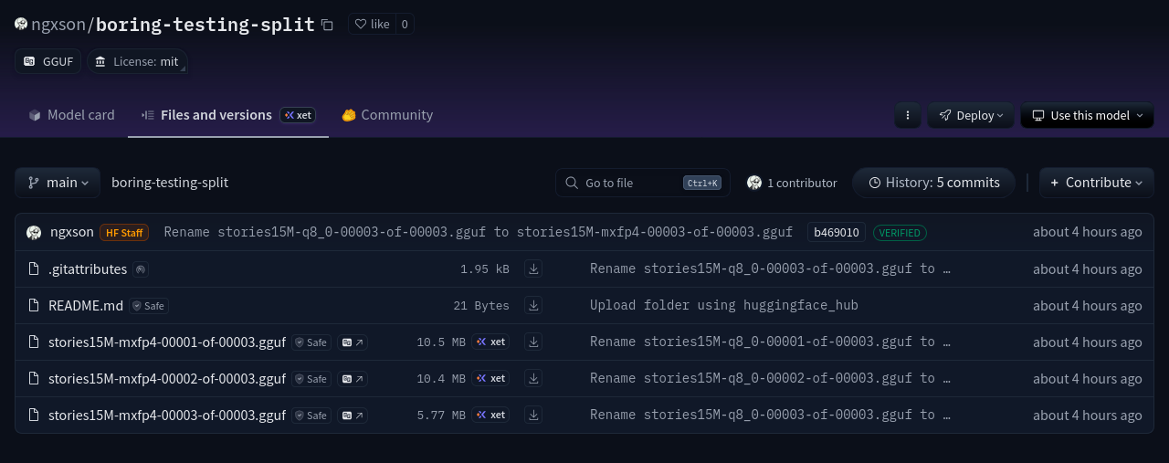
Task: Open the License: mit tag
Action: pyautogui.click(x=137, y=61)
